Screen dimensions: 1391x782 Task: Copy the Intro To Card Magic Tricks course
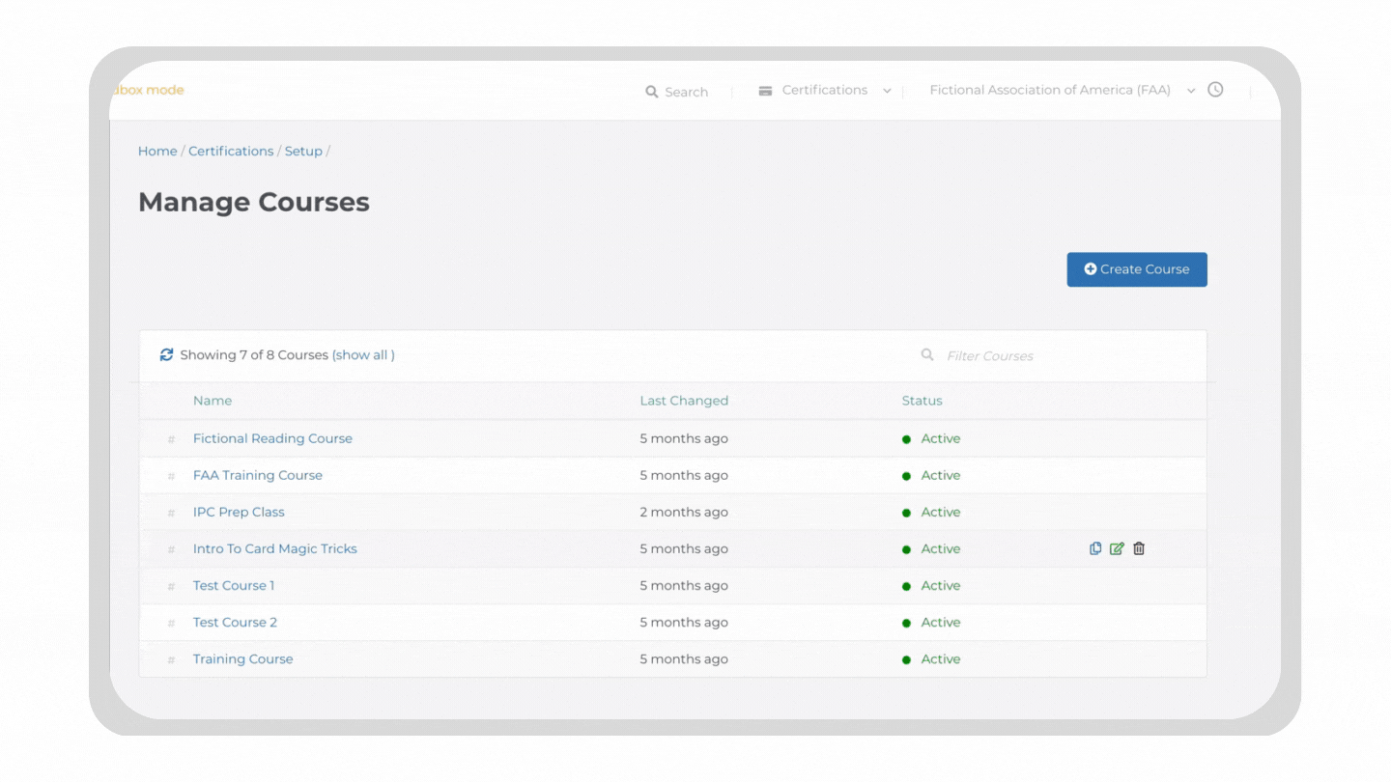click(1095, 548)
